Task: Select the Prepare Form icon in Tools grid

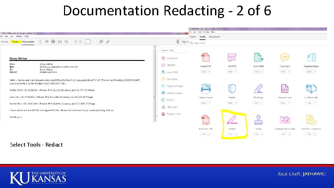Action: tap(285, 88)
